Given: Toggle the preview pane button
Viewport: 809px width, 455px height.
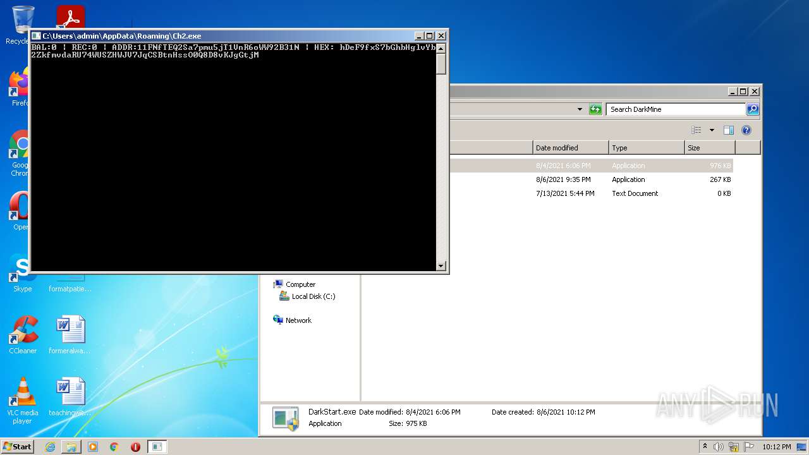Looking at the screenshot, I should (x=728, y=130).
